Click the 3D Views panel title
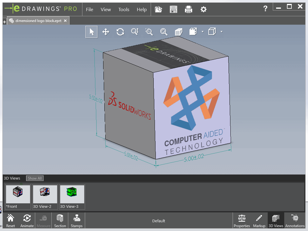Screen dimensions: 308x231 [x=12, y=178]
